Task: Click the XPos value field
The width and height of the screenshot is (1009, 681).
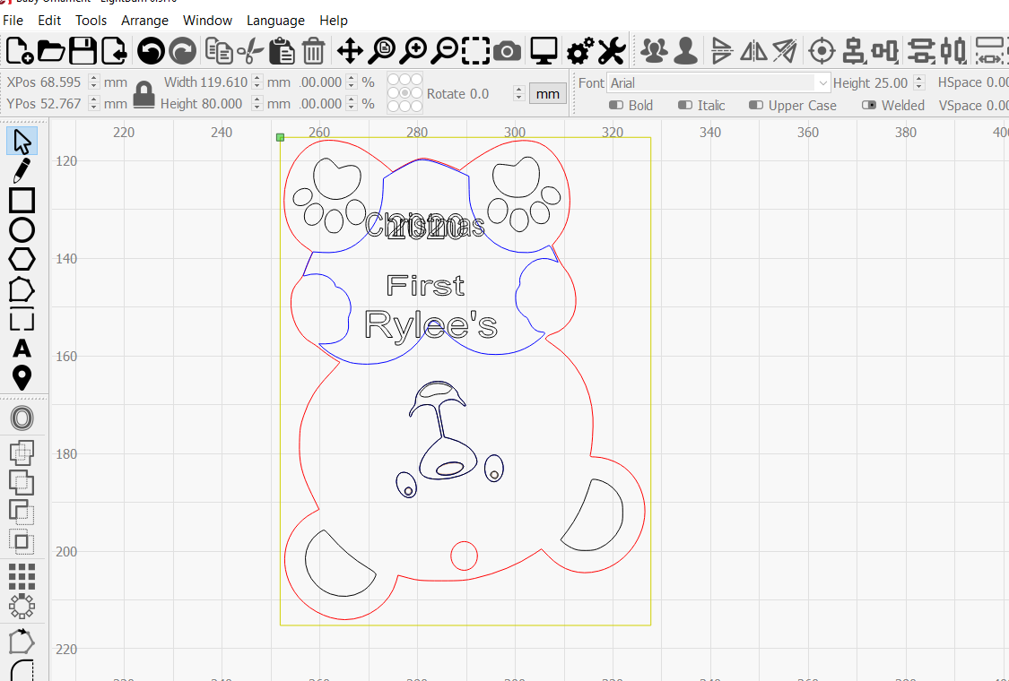Action: click(x=60, y=82)
